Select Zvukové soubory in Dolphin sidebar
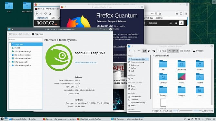Image resolution: width=216 pixels, height=121 pixels. coord(137,102)
